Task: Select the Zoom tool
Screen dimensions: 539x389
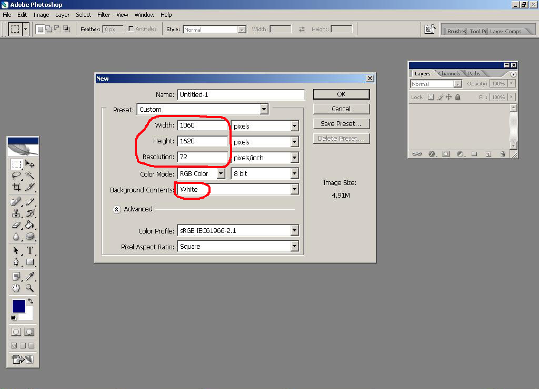Action: coord(30,288)
